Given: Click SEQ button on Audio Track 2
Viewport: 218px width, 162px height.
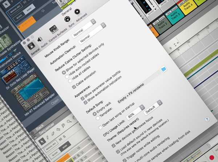Looking at the screenshot, I should (156, 23).
